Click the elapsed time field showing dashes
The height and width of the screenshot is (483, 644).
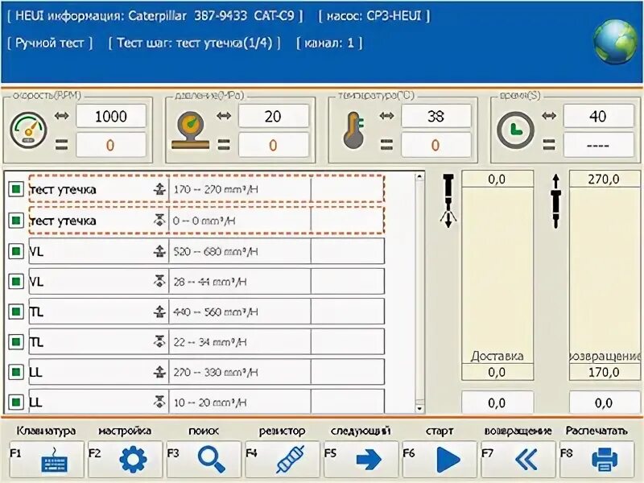click(598, 145)
